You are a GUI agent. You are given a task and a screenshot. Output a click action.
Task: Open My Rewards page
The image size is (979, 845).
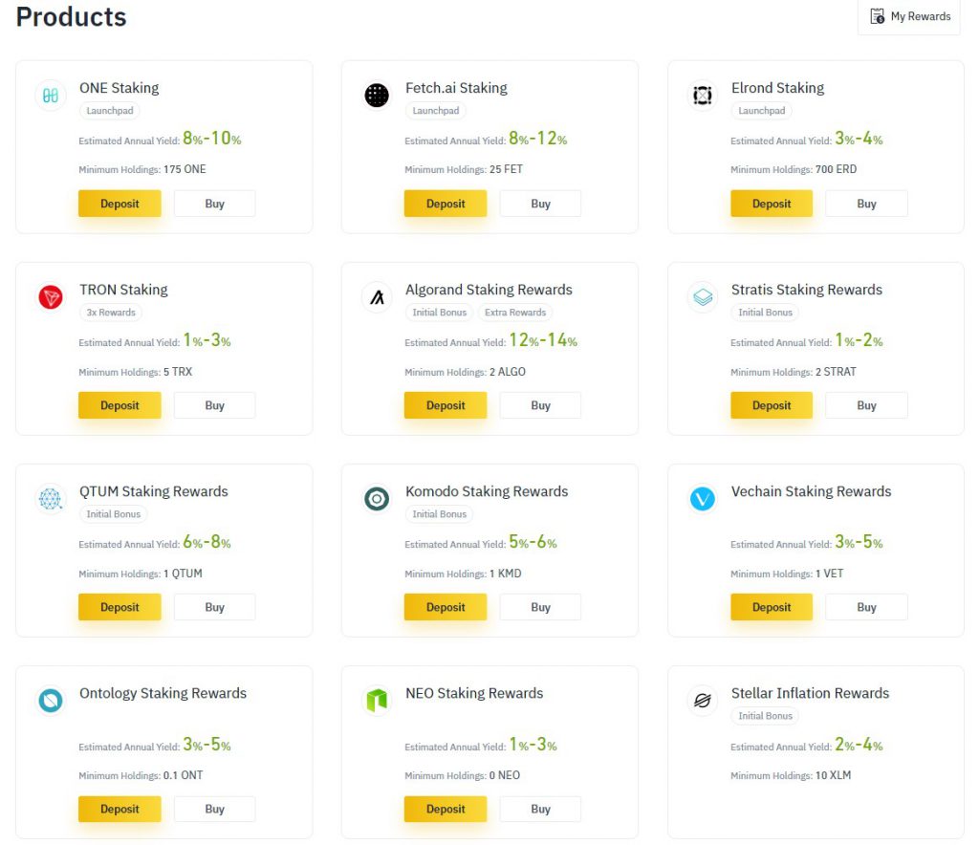pos(910,17)
